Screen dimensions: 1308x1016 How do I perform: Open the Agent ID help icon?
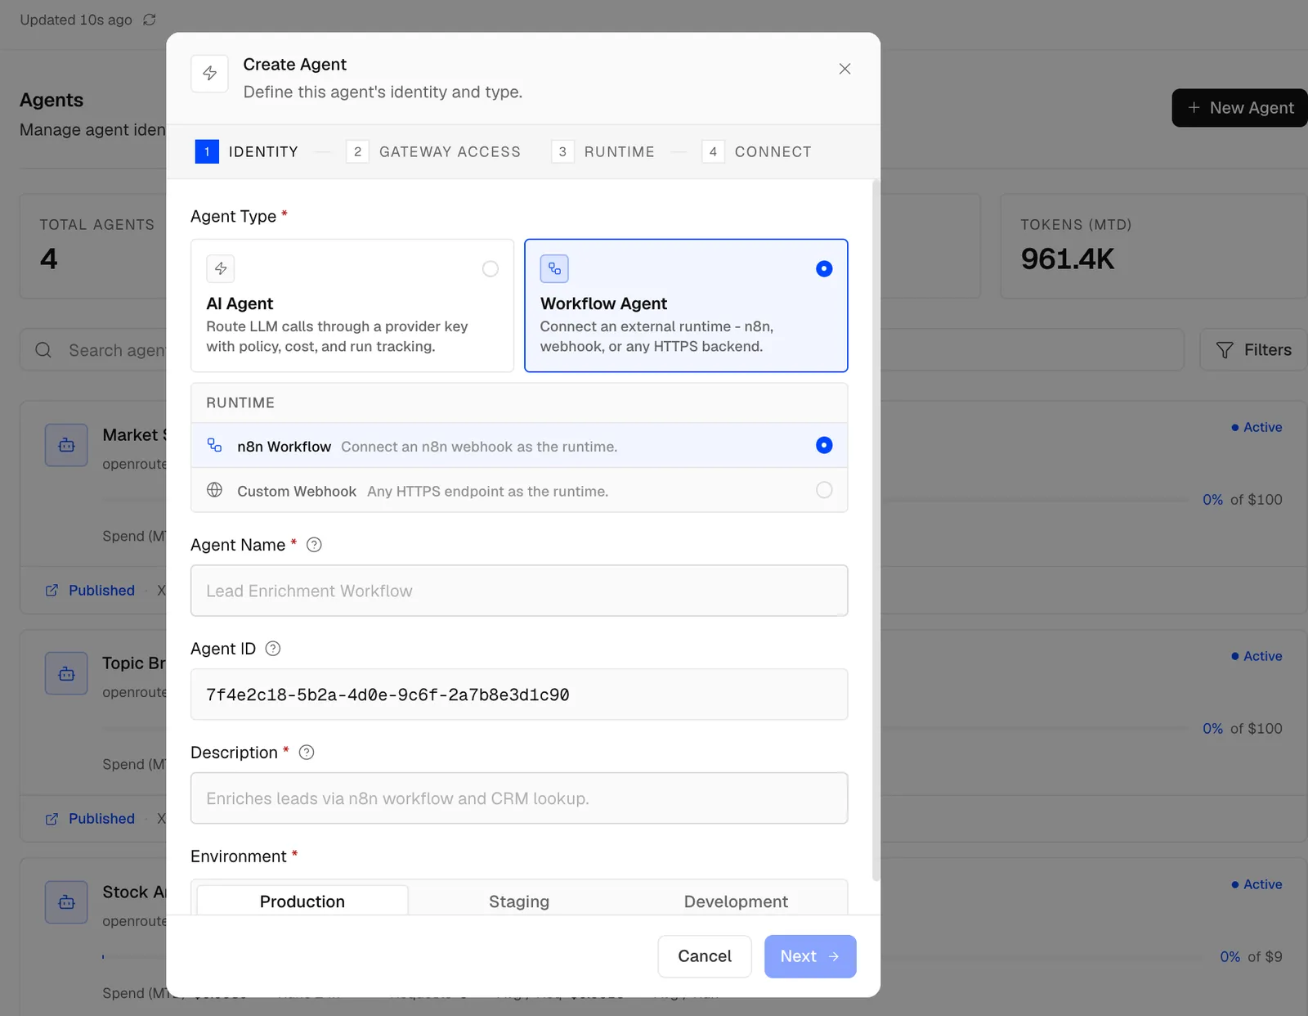(273, 649)
